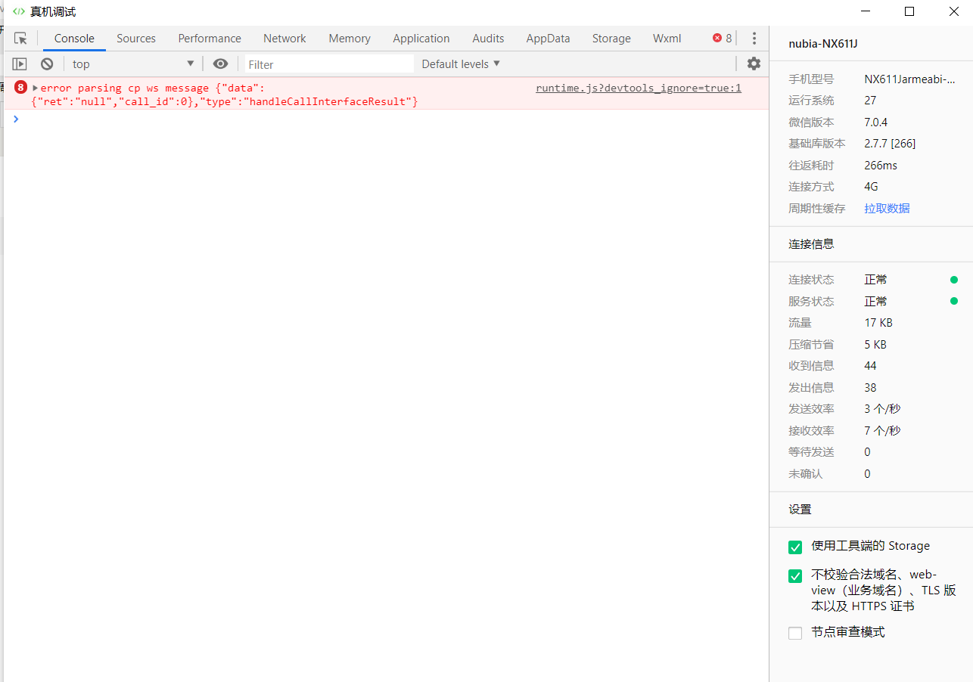Open console settings gear icon
The height and width of the screenshot is (682, 973).
(x=754, y=64)
